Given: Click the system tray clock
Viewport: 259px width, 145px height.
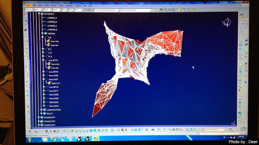Looking at the screenshot, I should [240, 137].
